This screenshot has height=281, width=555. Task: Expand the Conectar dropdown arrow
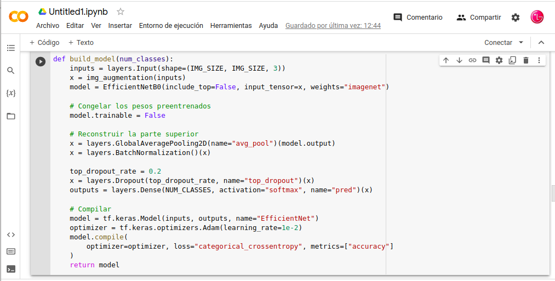tap(521, 43)
